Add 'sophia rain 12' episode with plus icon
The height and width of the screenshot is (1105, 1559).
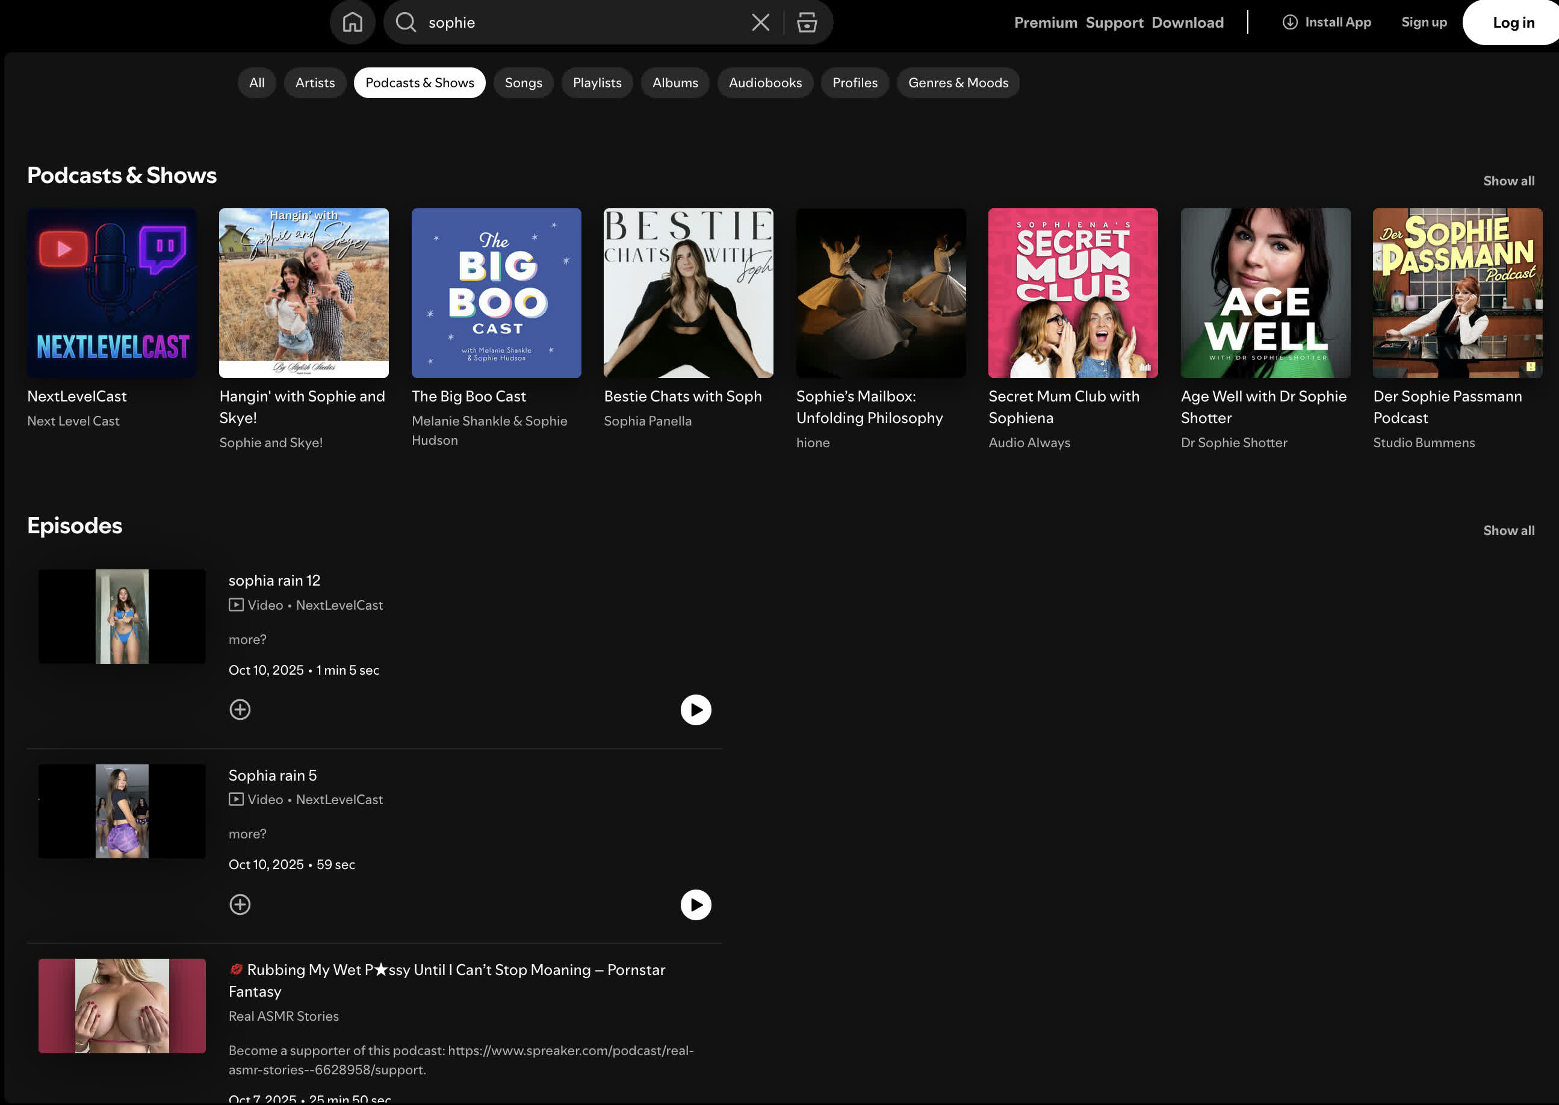tap(240, 710)
